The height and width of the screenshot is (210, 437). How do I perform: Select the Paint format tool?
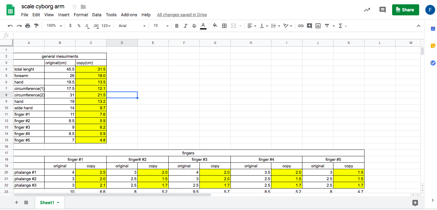[x=36, y=26]
